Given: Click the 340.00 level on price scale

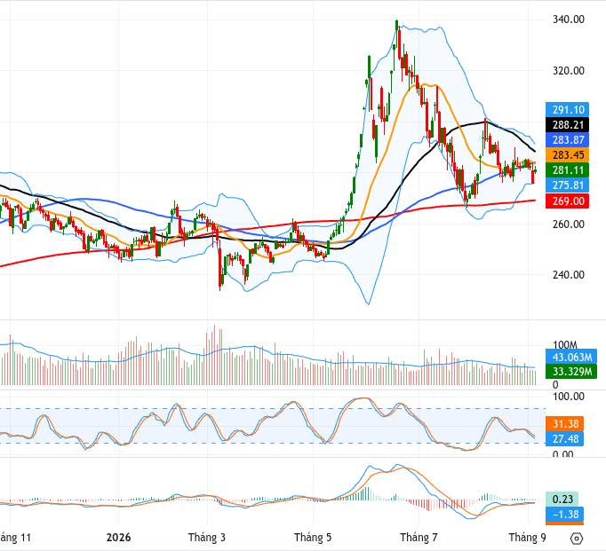Looking at the screenshot, I should coord(568,20).
